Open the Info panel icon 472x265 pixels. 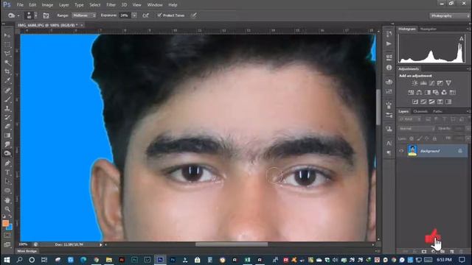pyautogui.click(x=389, y=68)
